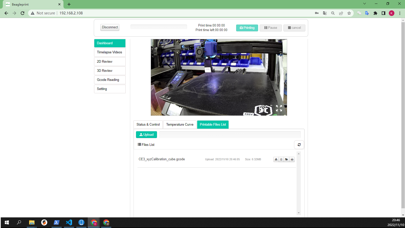The image size is (405, 228).
Task: Cancel the active print job
Action: (294, 28)
